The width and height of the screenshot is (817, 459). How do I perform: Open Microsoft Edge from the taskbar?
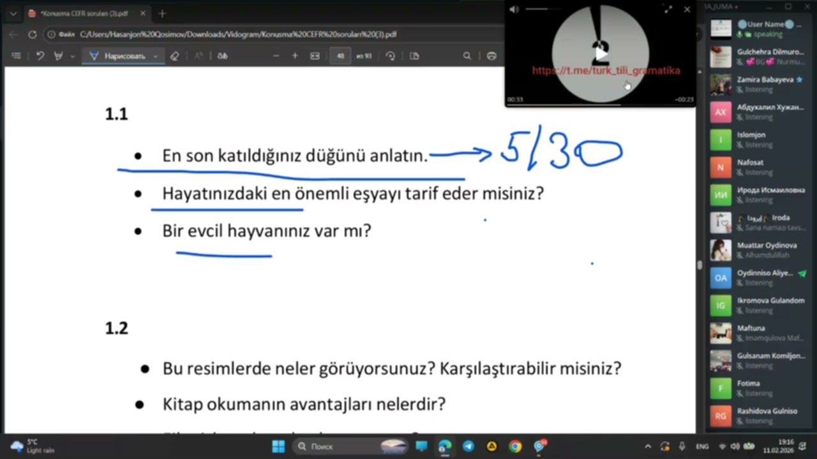pyautogui.click(x=445, y=446)
